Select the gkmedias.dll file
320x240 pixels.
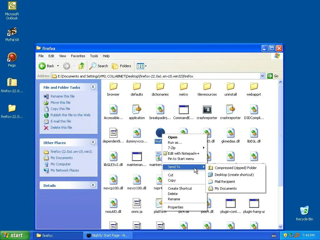pyautogui.click(x=230, y=136)
